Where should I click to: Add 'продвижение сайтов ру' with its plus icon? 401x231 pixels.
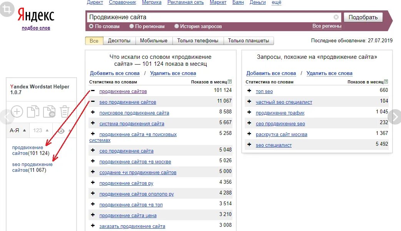coord(93,183)
